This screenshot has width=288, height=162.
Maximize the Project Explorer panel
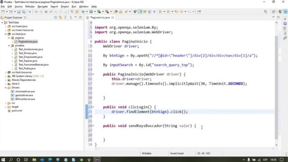click(81, 17)
